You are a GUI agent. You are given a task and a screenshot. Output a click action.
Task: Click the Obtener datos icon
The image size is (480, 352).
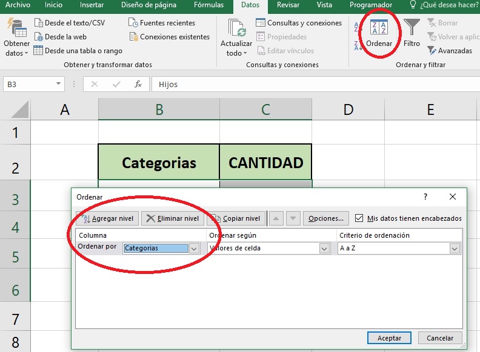pyautogui.click(x=16, y=29)
